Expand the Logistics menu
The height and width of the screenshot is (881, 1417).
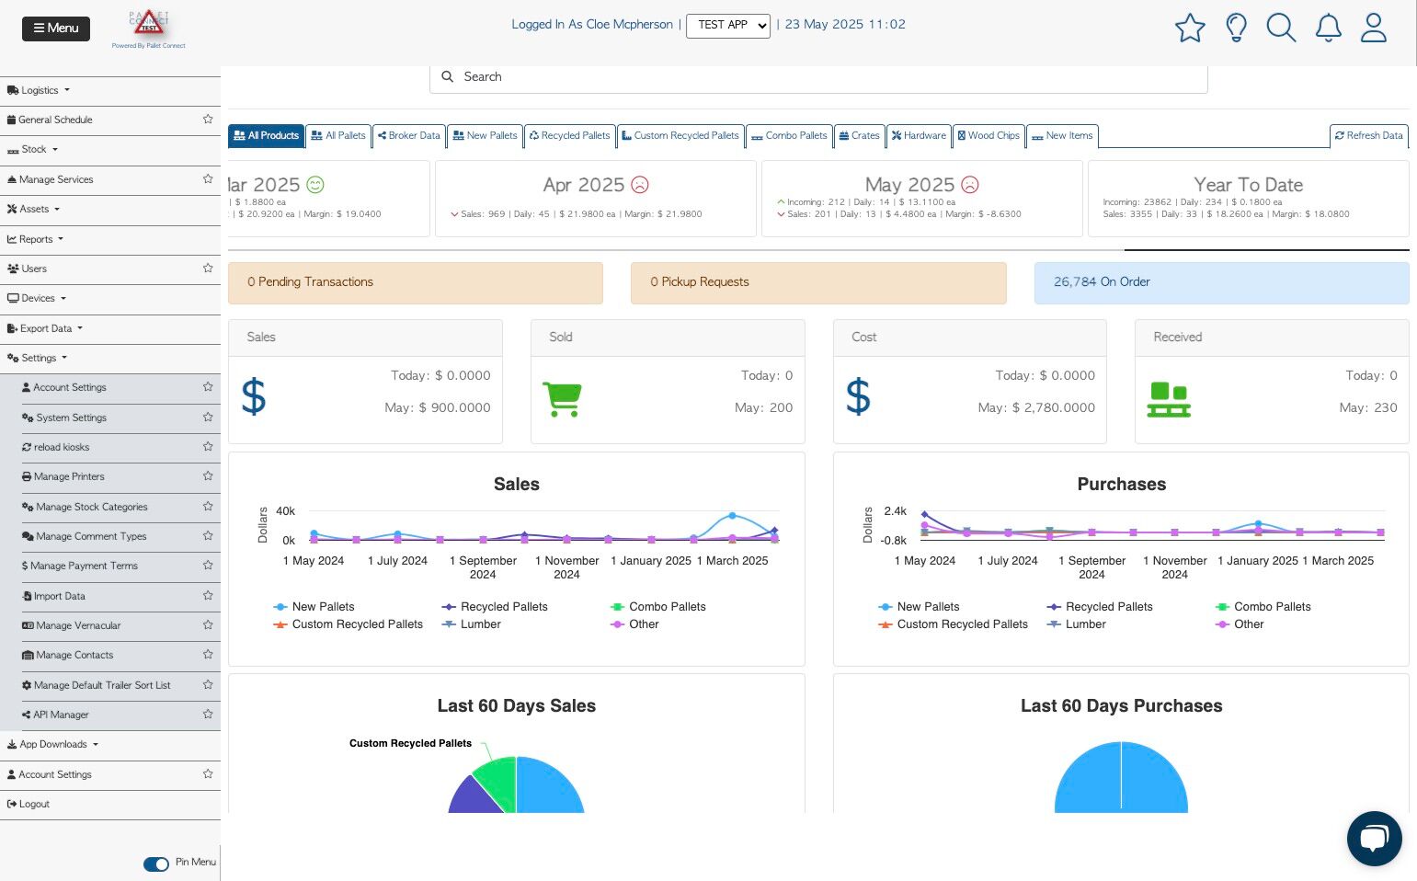[39, 90]
